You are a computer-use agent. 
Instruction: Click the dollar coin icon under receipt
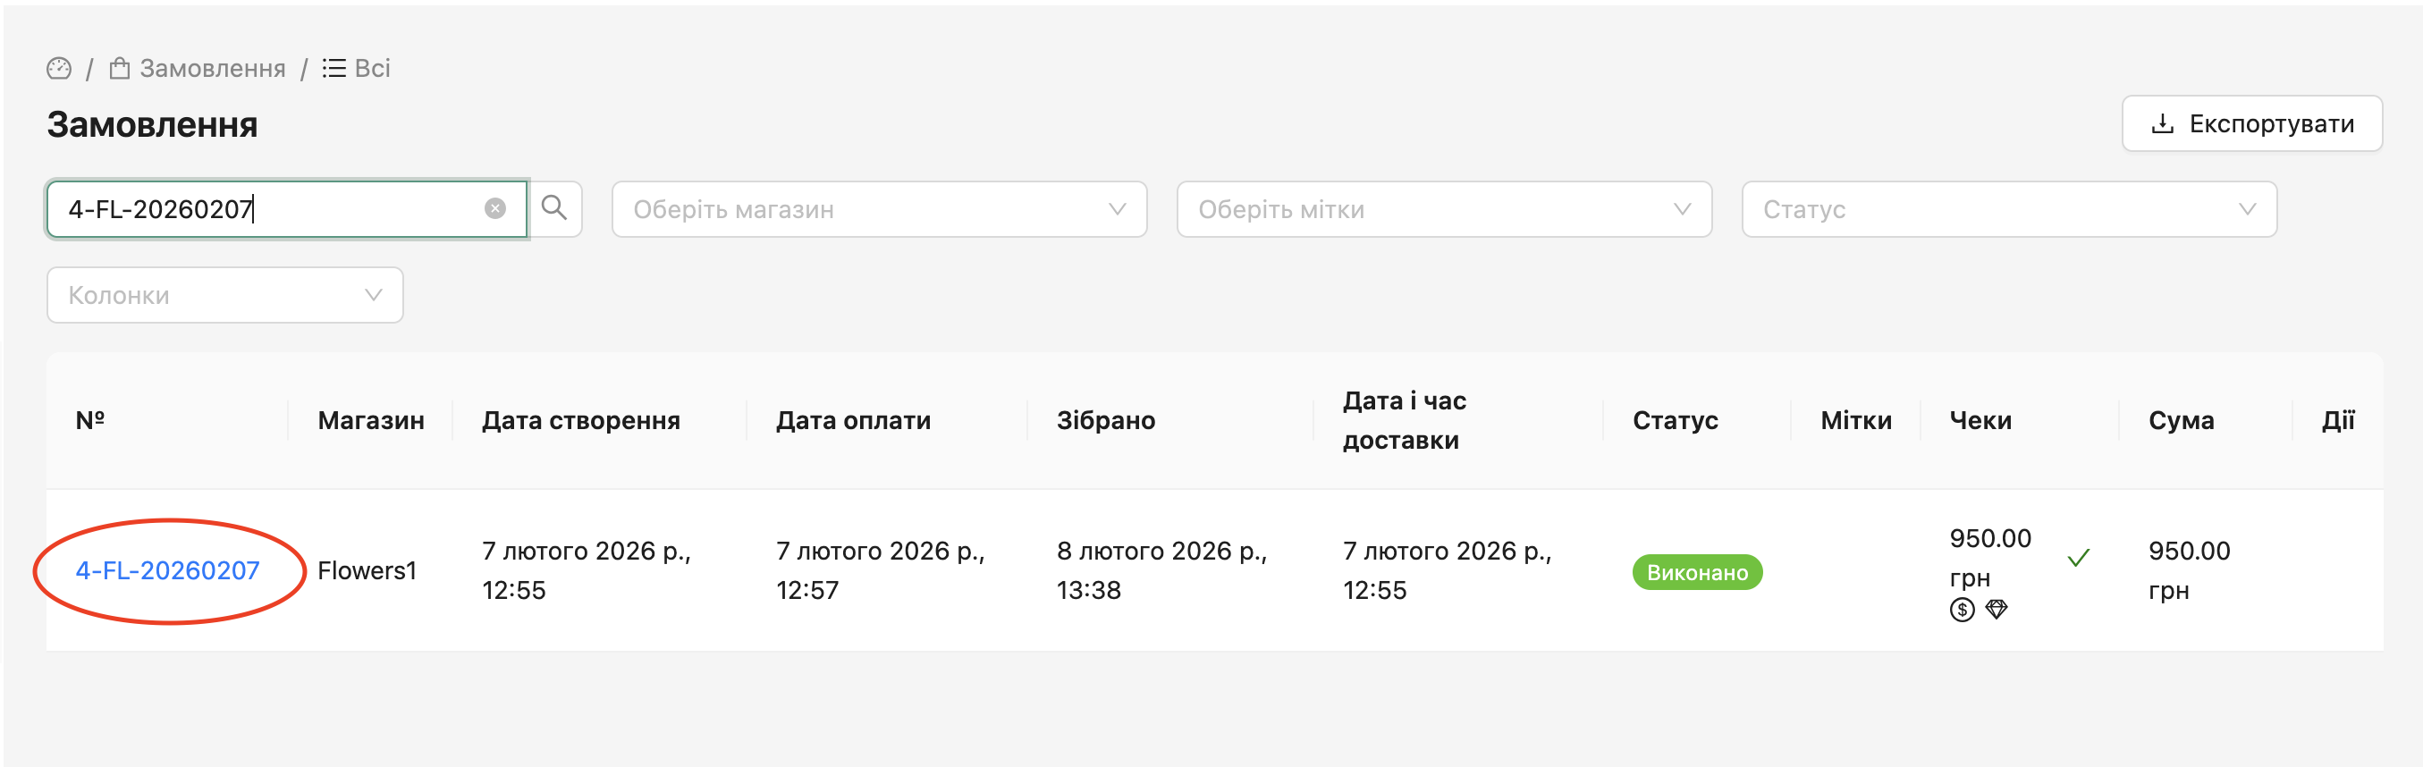(1961, 610)
